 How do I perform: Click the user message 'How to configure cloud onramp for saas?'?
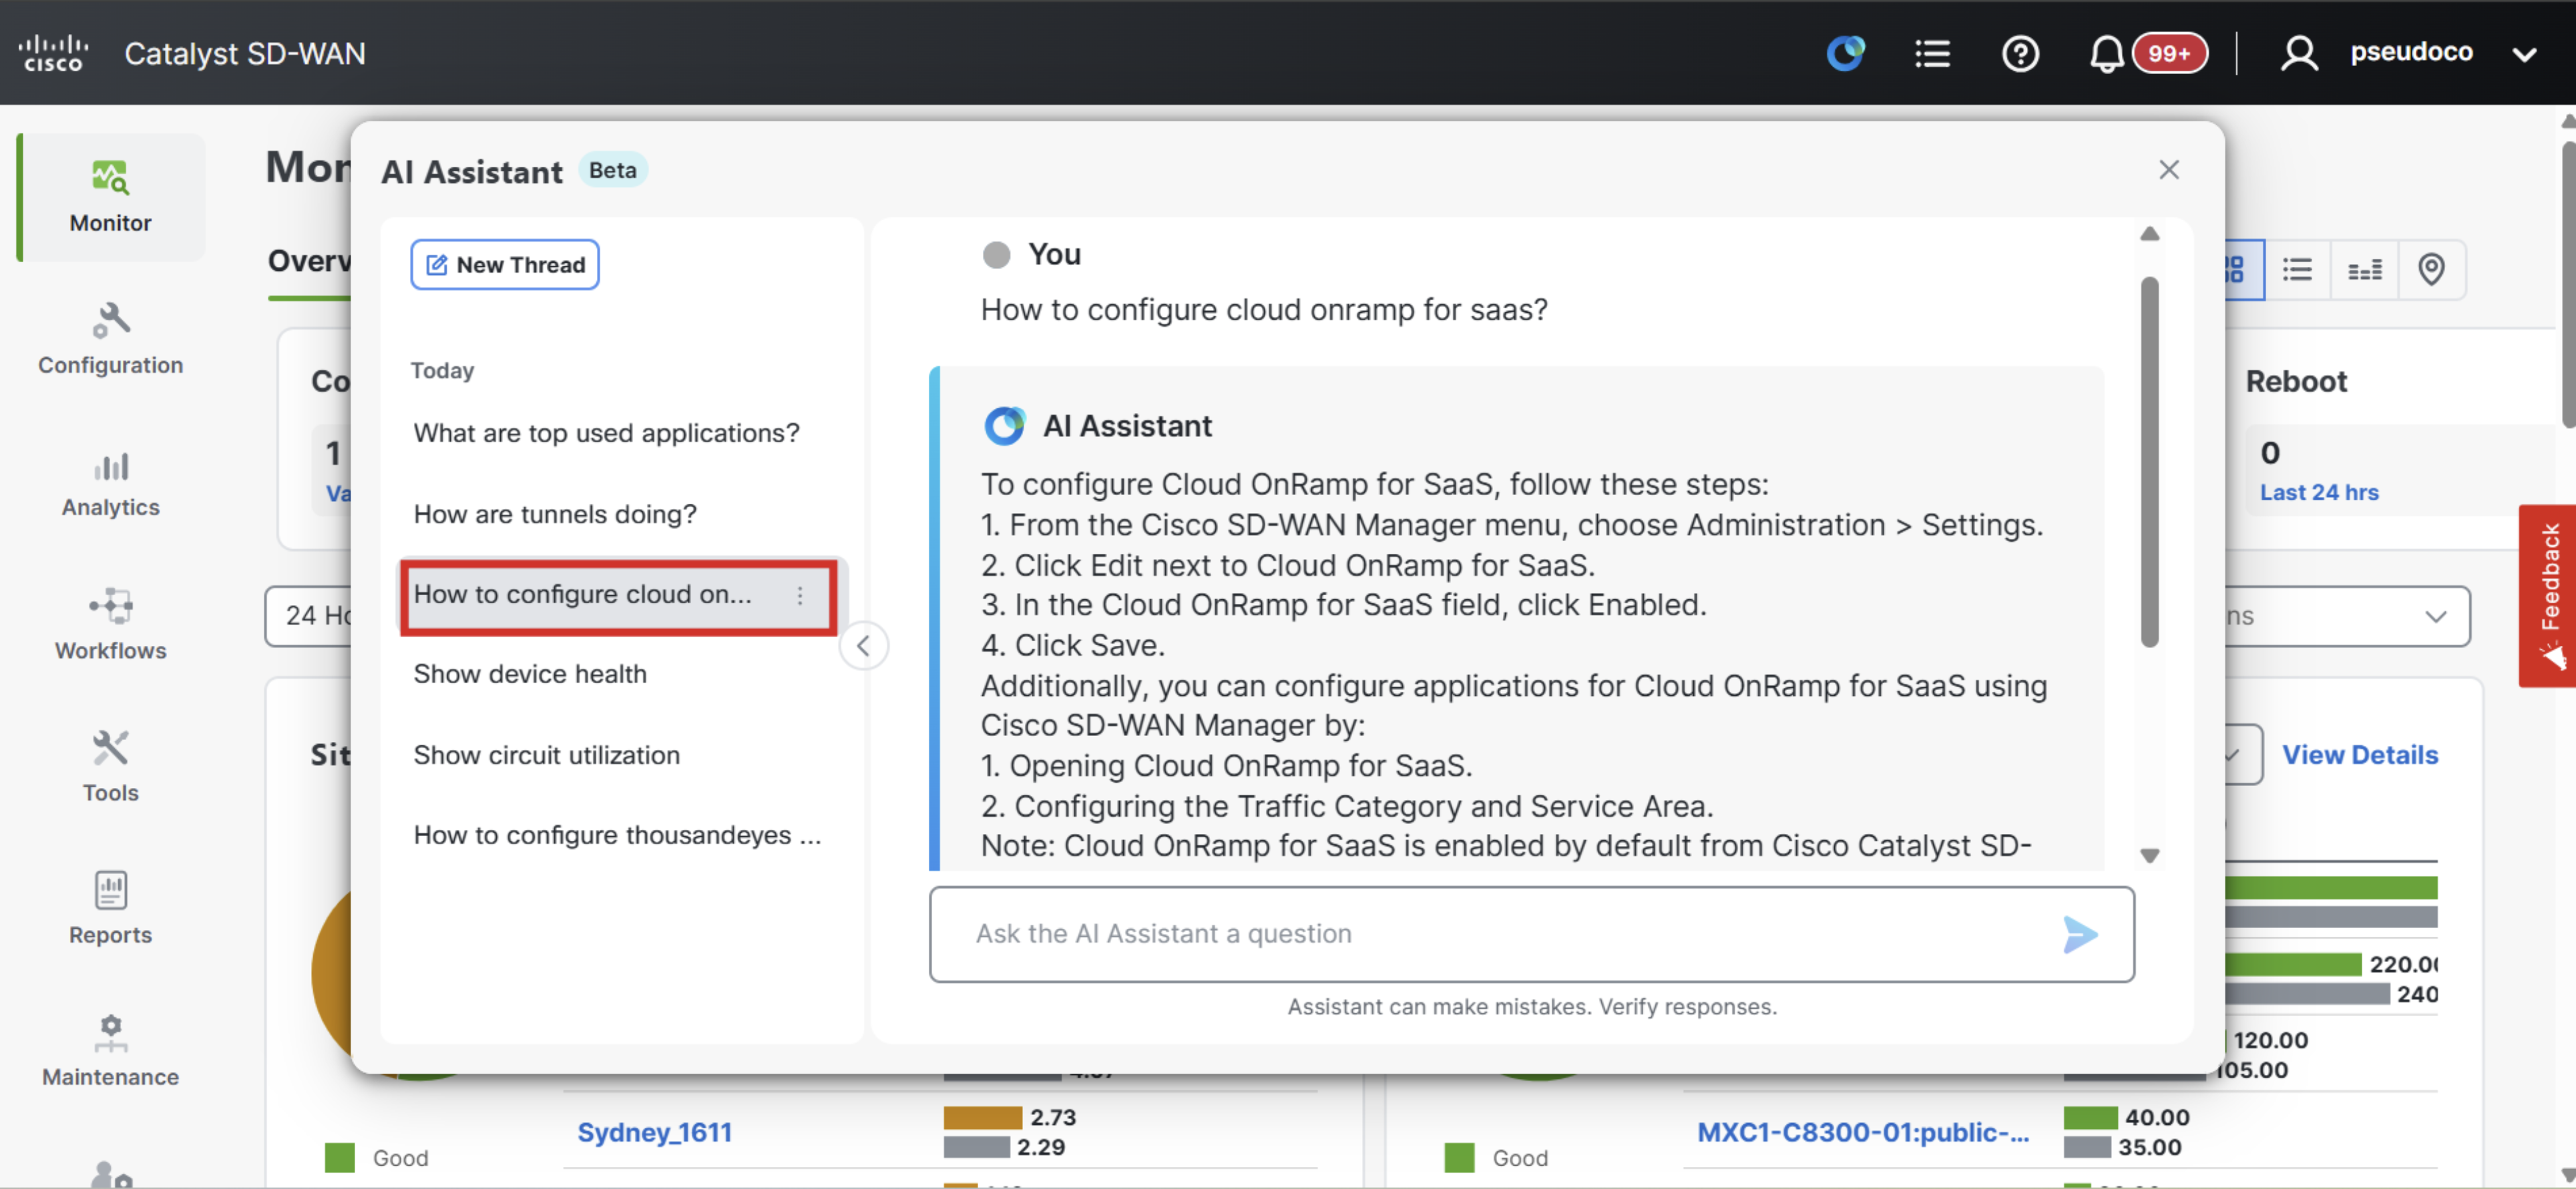pyautogui.click(x=1263, y=310)
